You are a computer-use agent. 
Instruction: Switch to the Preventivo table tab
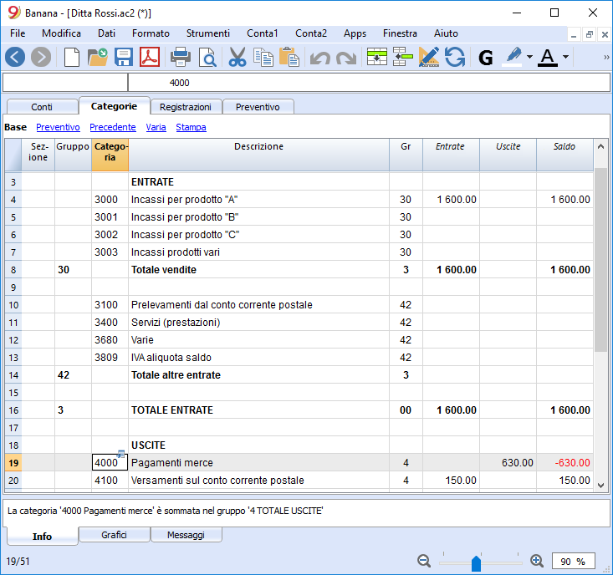point(258,107)
